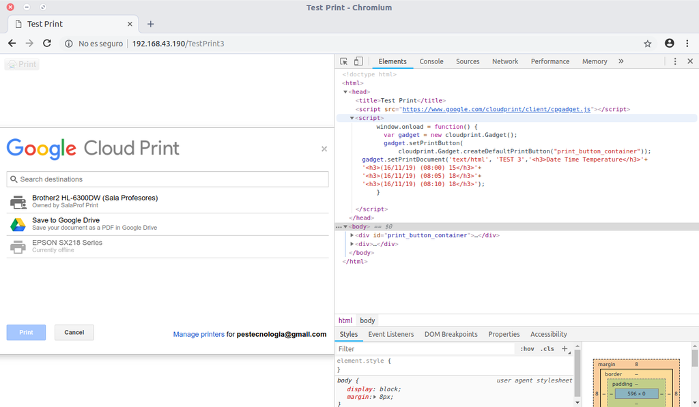The height and width of the screenshot is (407, 699).
Task: Click the blue Print button in dialog
Action: coord(26,332)
